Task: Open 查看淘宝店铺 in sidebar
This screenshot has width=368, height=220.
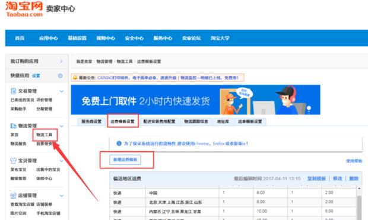Action: pos(23,204)
